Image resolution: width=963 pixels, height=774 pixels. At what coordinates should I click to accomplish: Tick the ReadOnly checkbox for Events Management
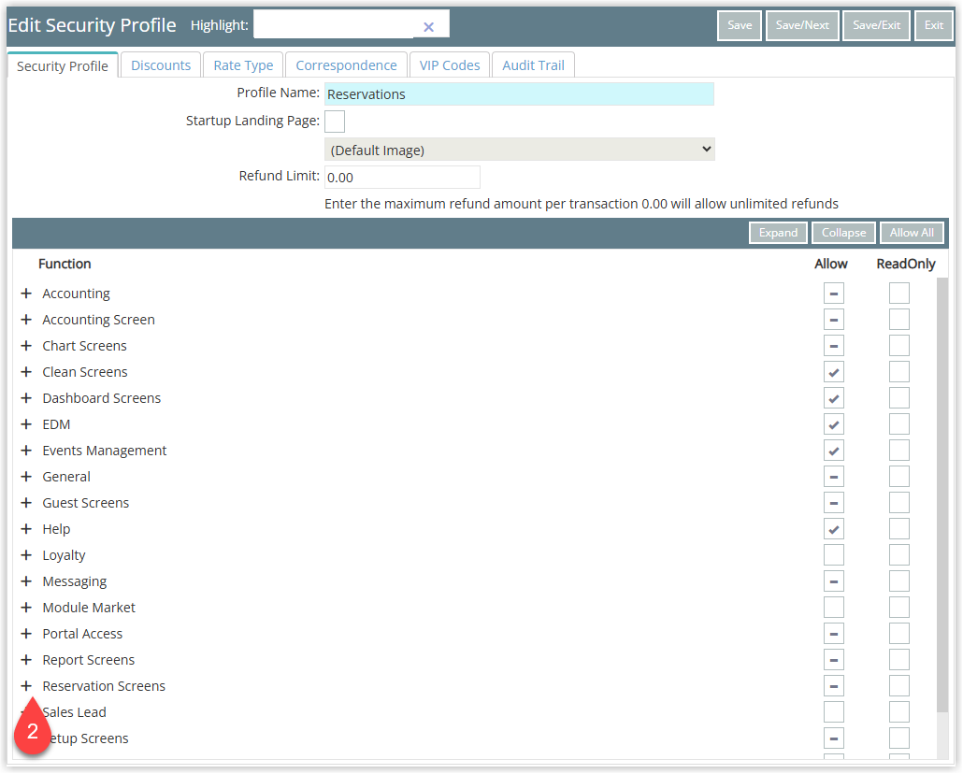pyautogui.click(x=898, y=451)
